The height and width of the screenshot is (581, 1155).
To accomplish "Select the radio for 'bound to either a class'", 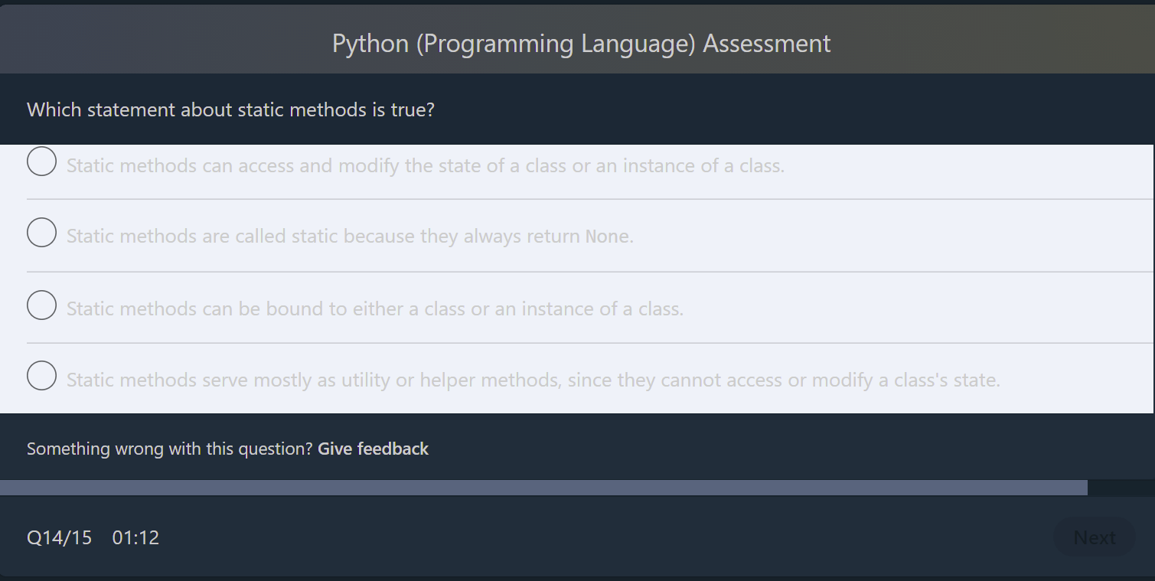I will 41,305.
